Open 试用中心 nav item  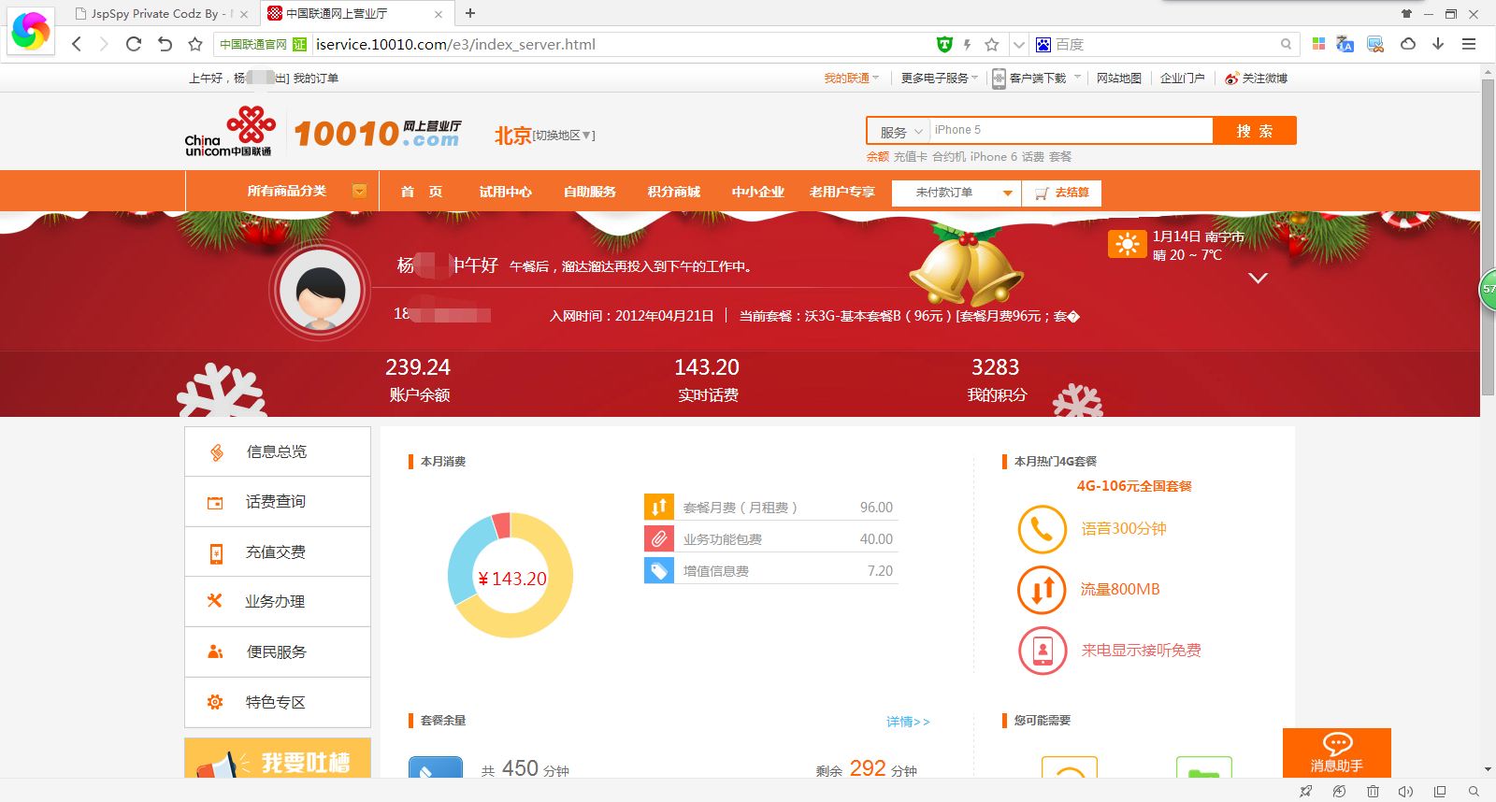pos(505,192)
